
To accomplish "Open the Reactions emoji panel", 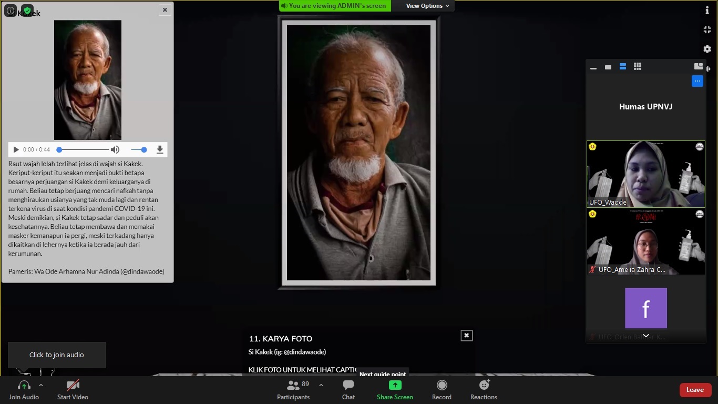I will (483, 389).
